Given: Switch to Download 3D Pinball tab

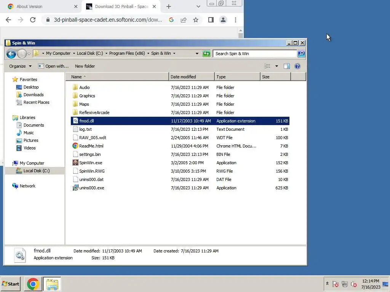Looking at the screenshot, I should [121, 6].
